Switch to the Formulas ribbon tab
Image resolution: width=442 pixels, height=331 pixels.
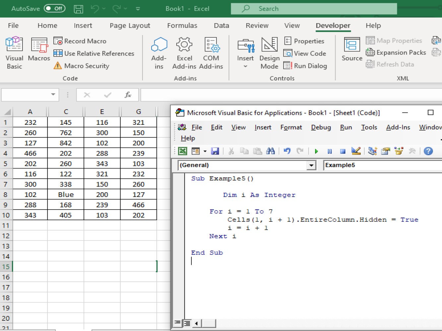pyautogui.click(x=182, y=25)
